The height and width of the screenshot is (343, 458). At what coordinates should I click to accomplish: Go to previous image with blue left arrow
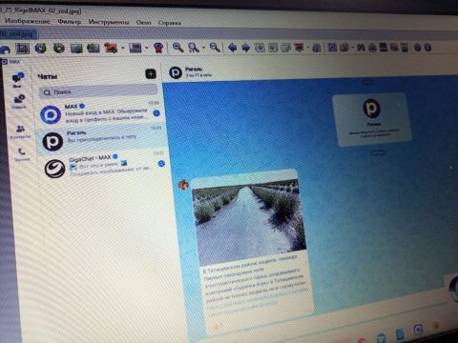(233, 48)
